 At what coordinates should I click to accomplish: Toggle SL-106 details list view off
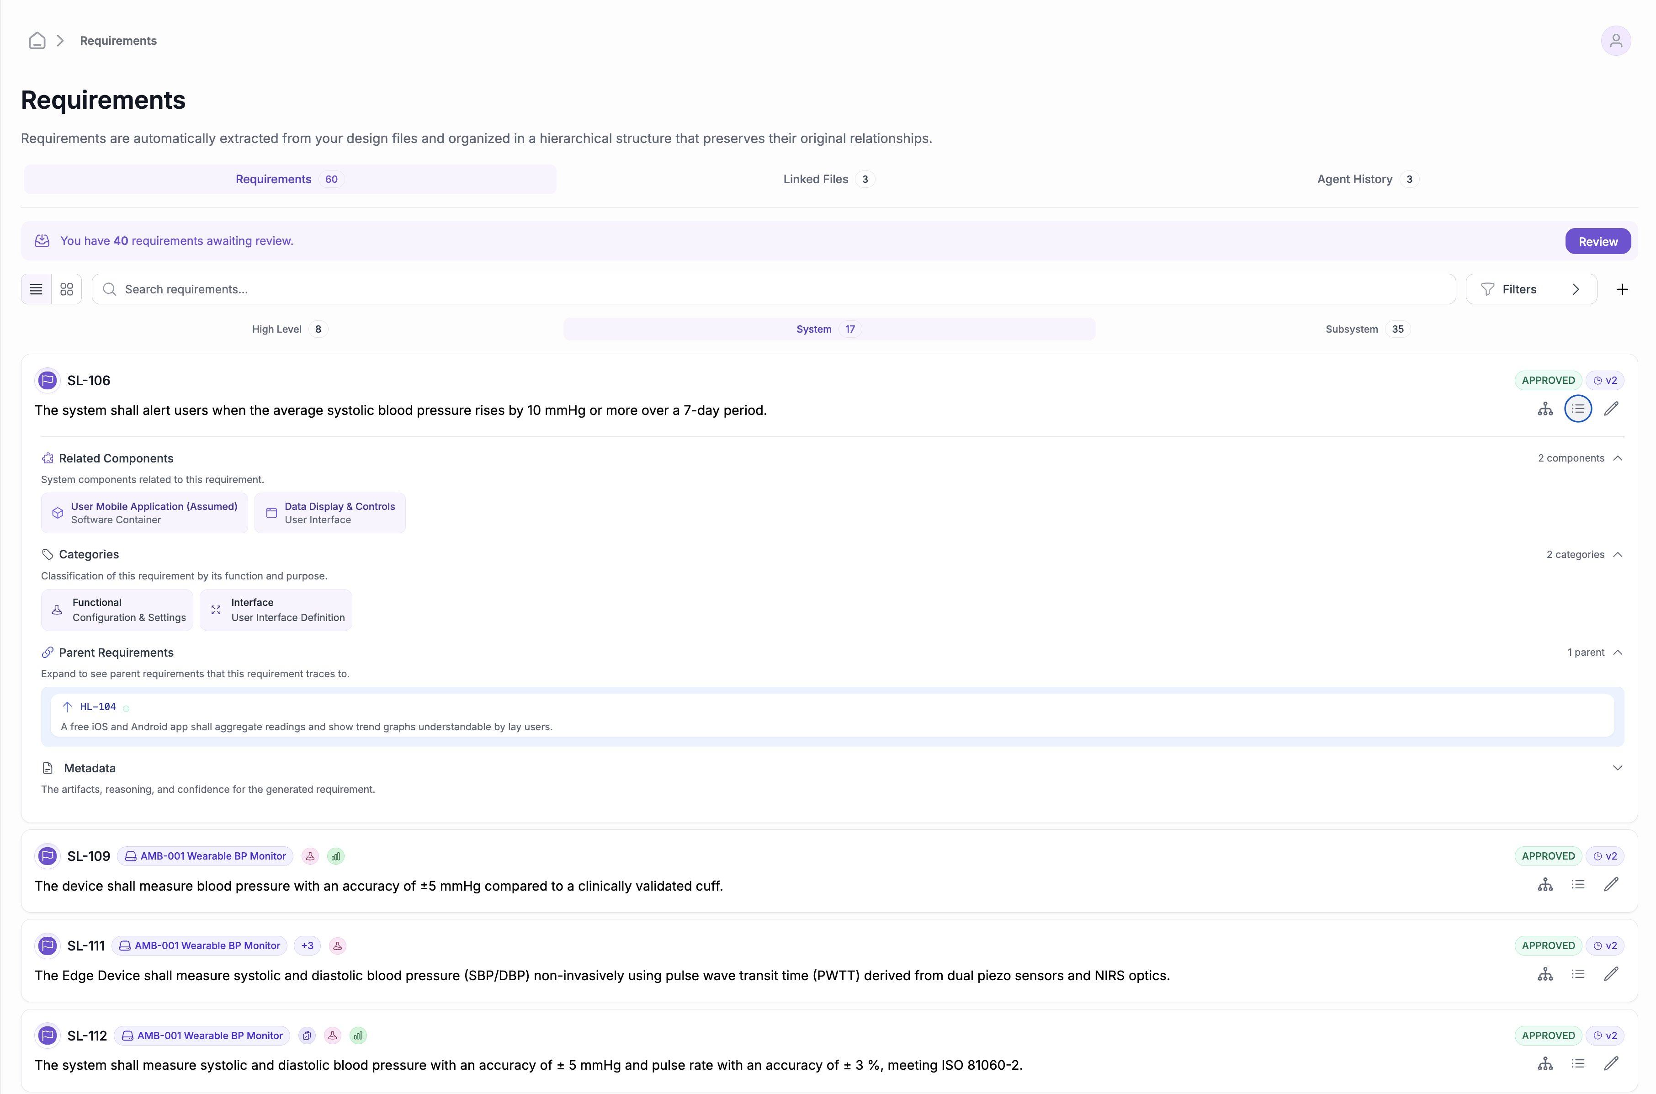1577,409
